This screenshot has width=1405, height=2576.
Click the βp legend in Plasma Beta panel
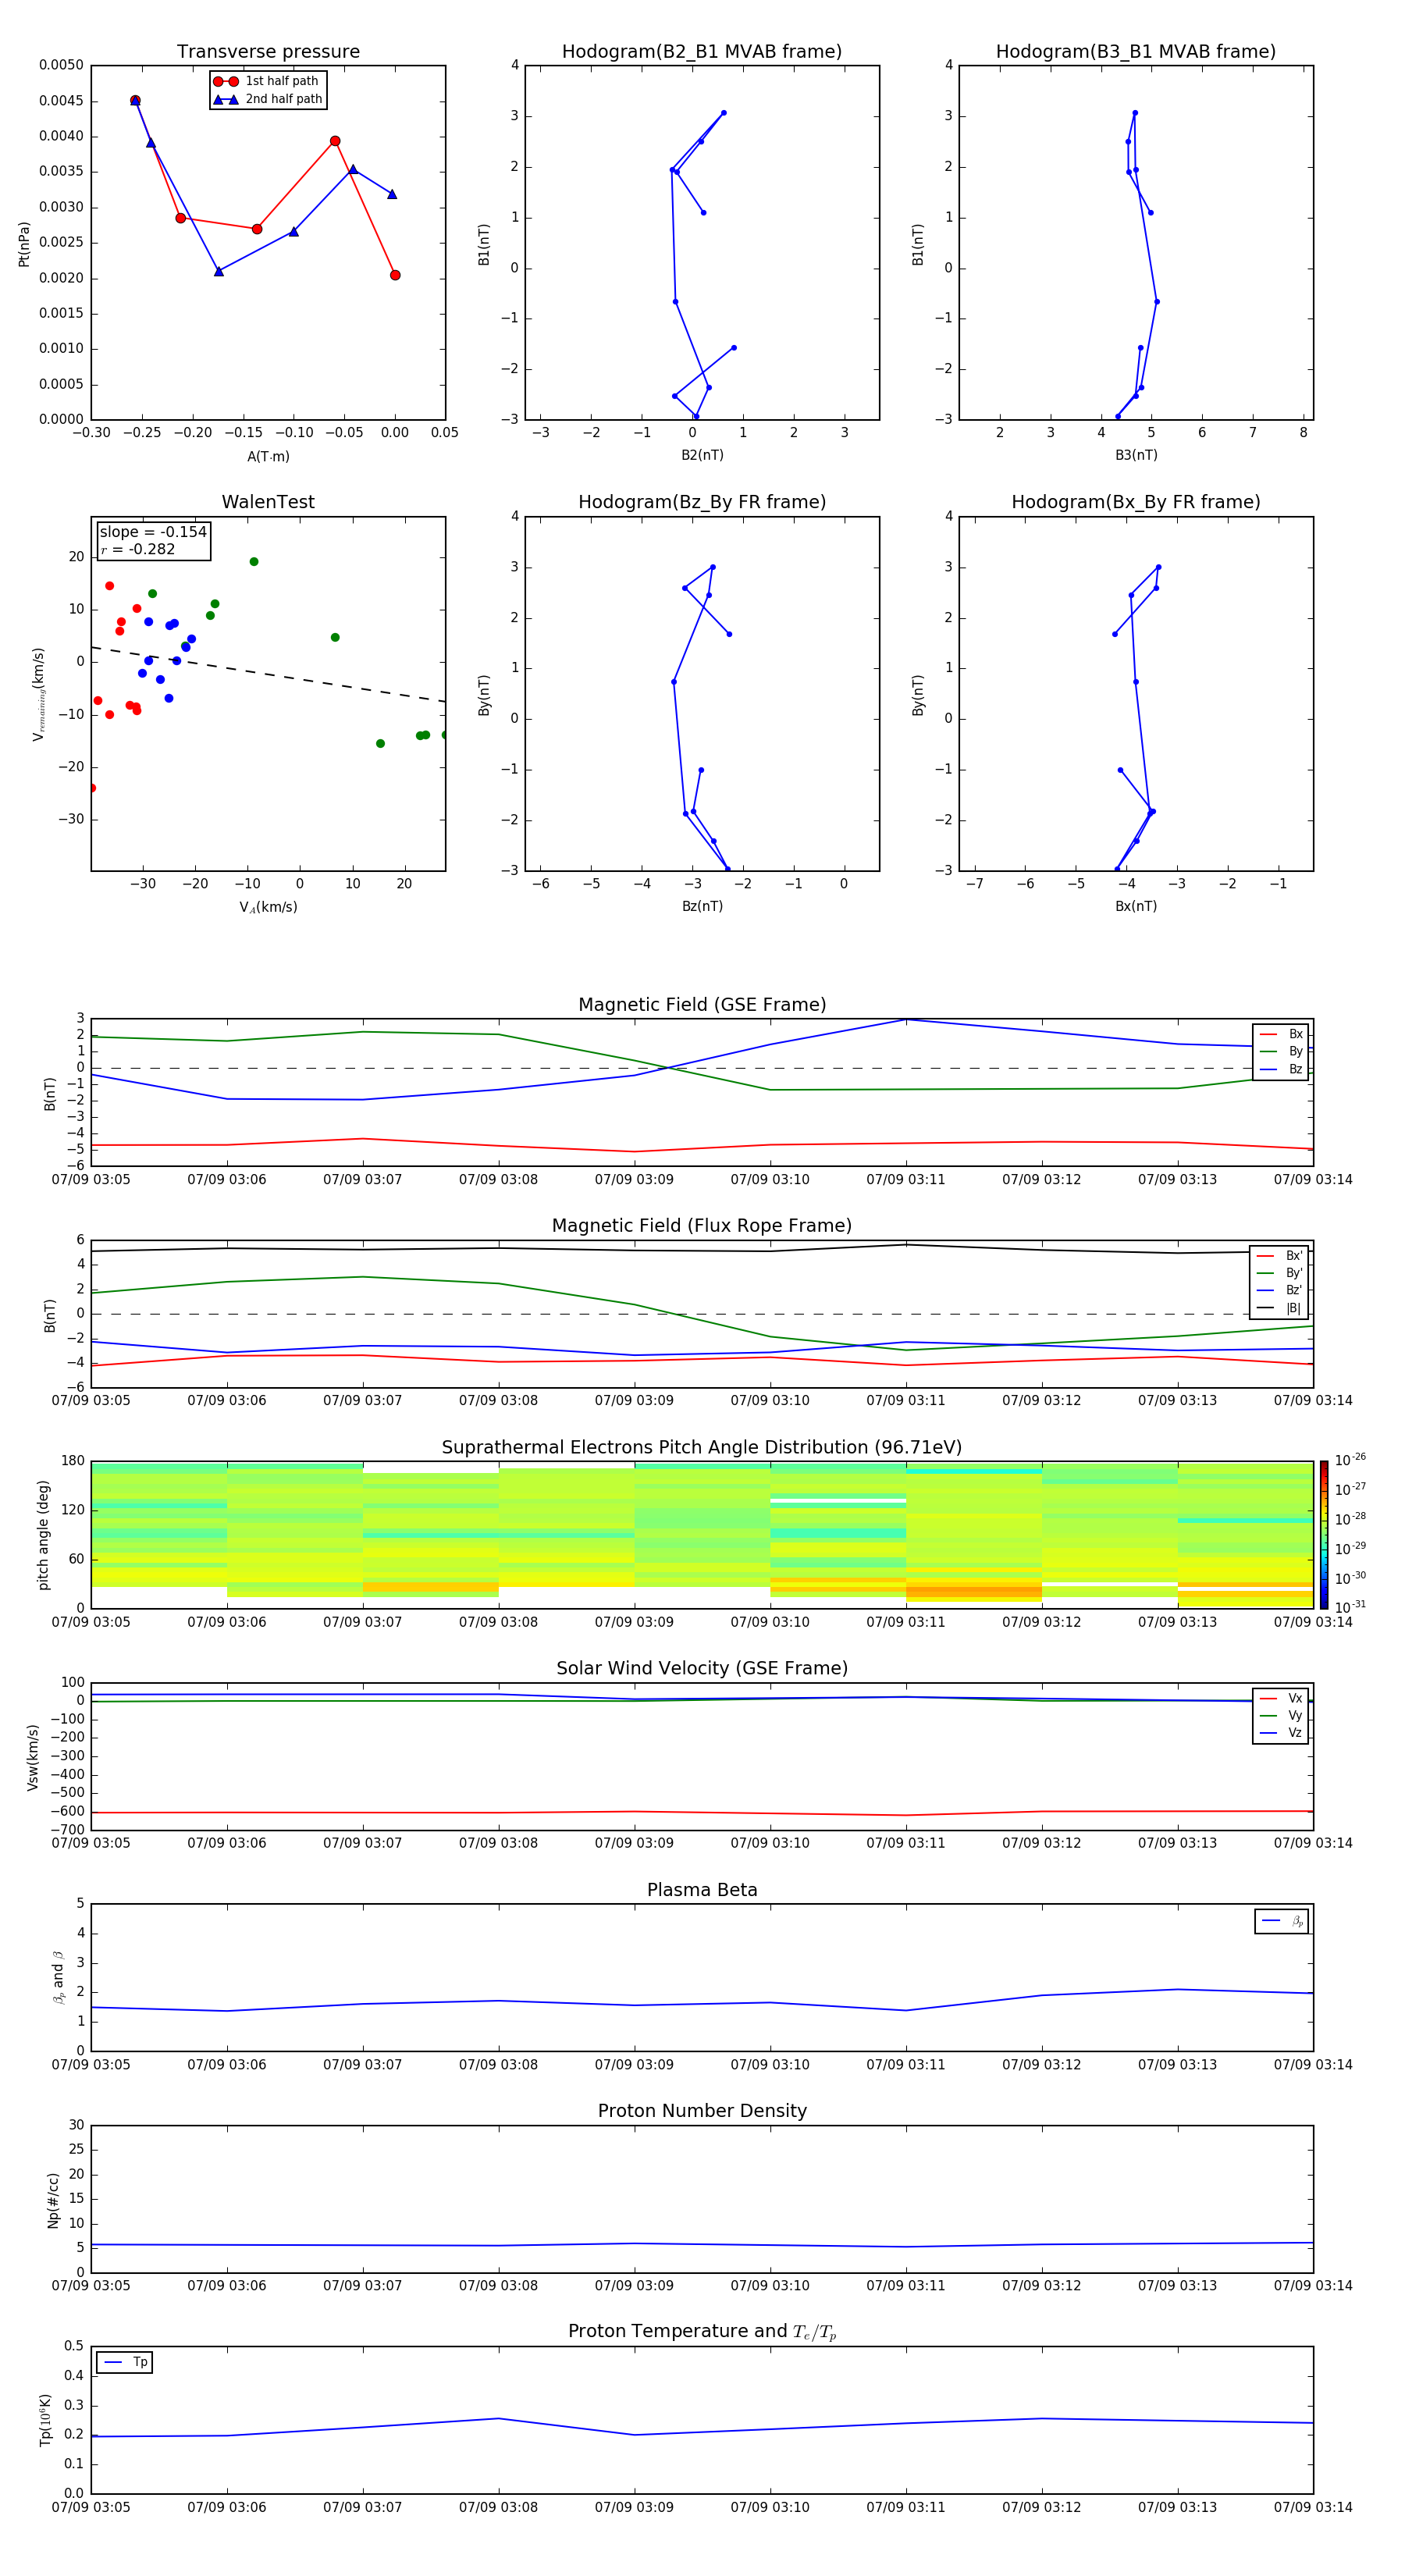(x=1281, y=1921)
